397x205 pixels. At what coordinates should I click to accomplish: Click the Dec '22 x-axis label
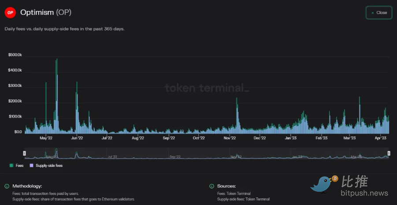coord(260,138)
